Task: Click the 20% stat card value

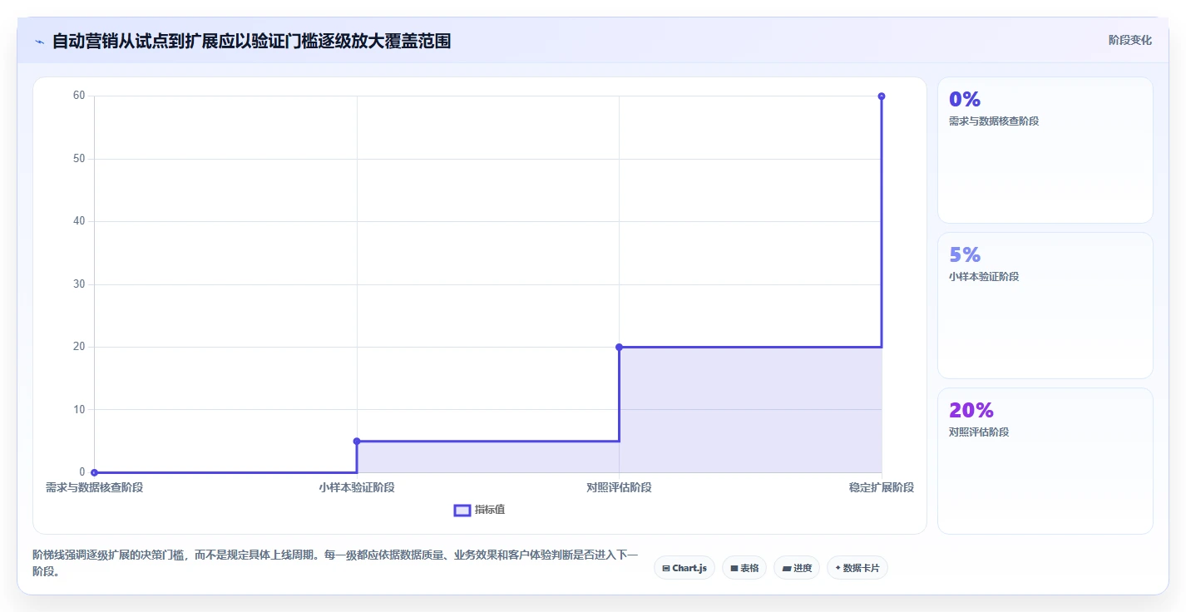Action: (971, 410)
